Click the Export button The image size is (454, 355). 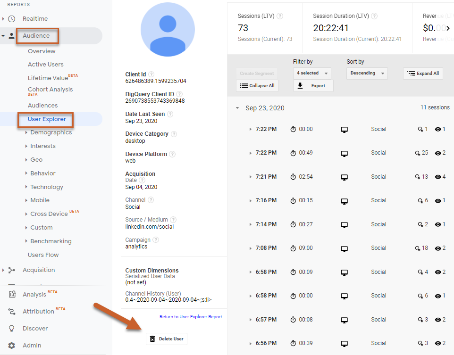[313, 86]
